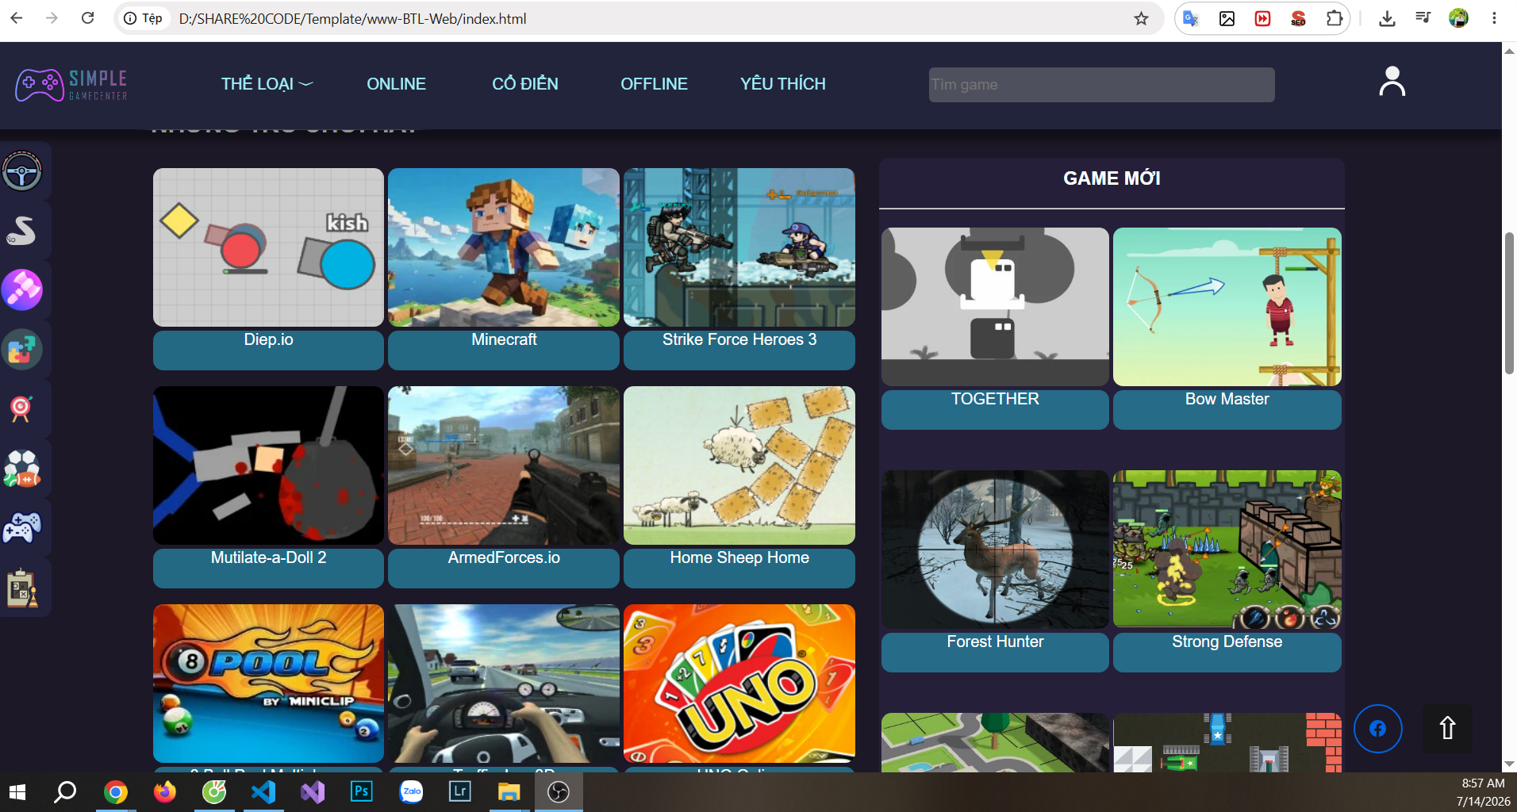Reload the page
The width and height of the screenshot is (1517, 812).
pos(88,18)
